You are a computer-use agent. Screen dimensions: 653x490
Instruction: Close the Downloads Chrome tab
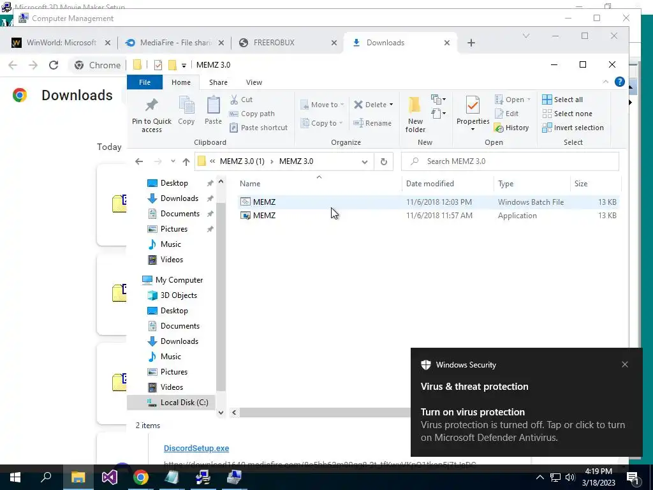point(447,43)
